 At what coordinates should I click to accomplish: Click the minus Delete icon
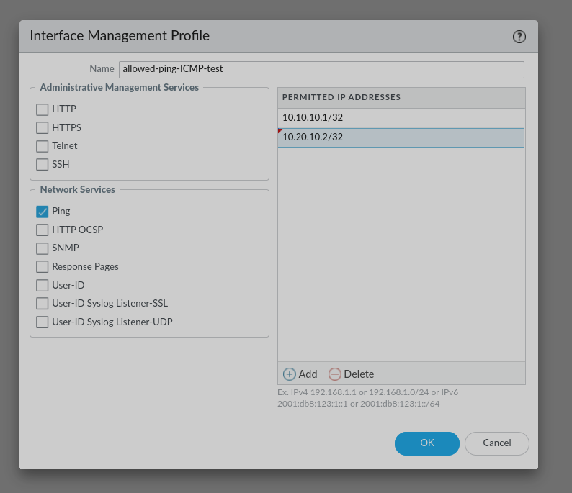[x=334, y=374]
